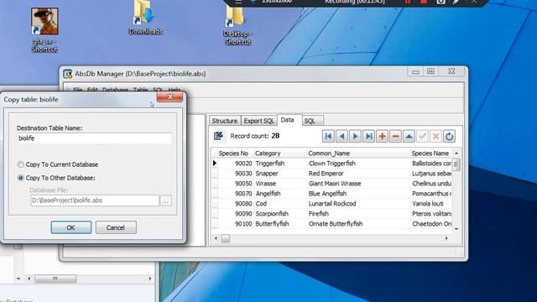537x302 pixels.
Task: Go to next record in data navigator
Action: 355,136
